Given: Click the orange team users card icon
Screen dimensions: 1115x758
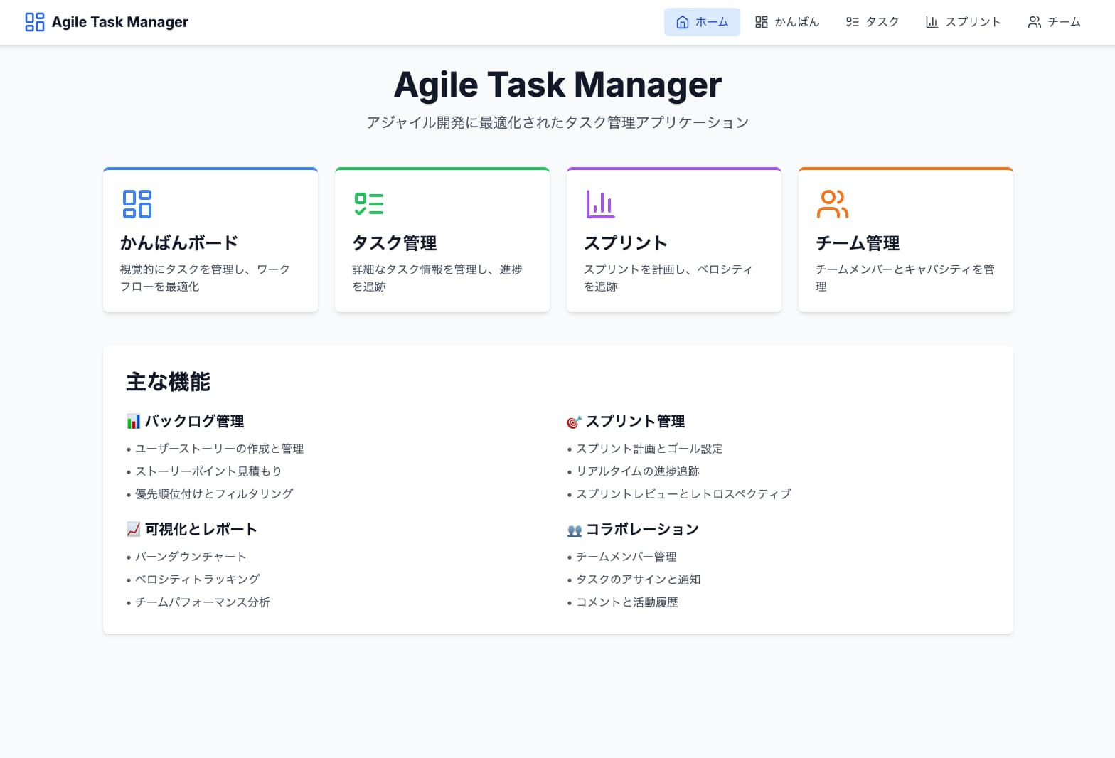Looking at the screenshot, I should point(833,204).
